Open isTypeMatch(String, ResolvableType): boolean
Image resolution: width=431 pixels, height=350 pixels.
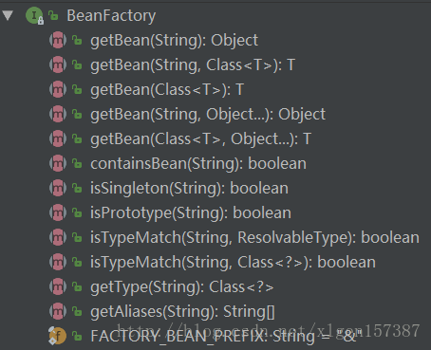click(254, 238)
